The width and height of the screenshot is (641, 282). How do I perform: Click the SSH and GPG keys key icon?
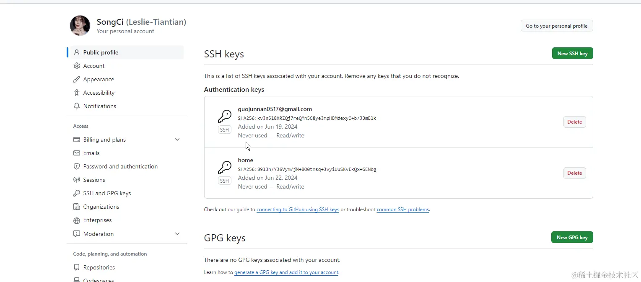[x=76, y=193]
